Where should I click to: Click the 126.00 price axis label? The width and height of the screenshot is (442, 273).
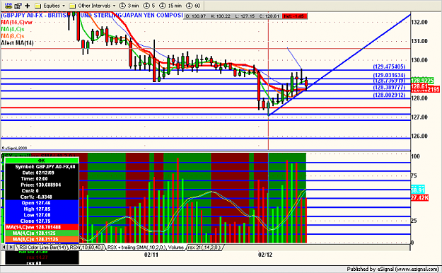[419, 136]
